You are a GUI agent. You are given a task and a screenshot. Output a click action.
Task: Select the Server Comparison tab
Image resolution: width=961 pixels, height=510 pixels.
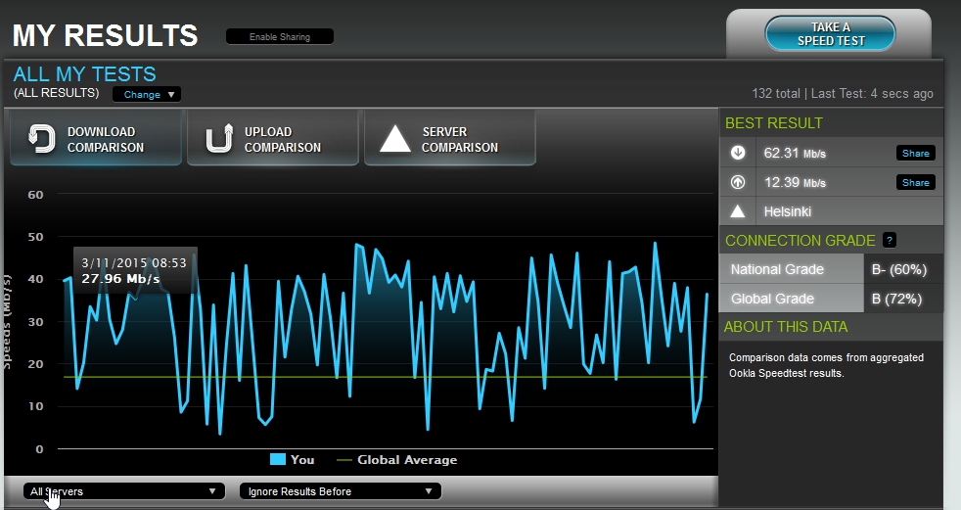450,139
